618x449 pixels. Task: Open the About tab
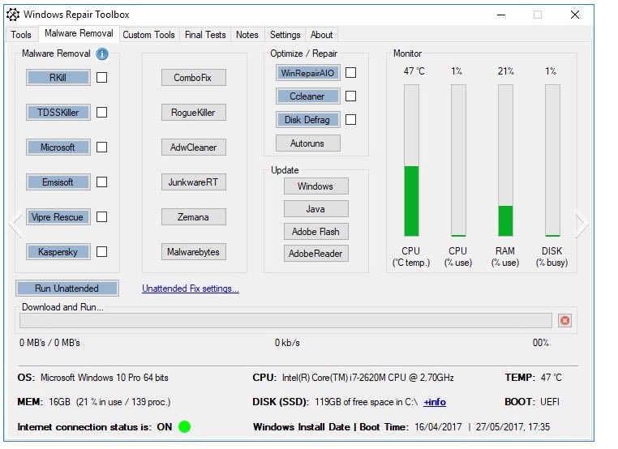[322, 35]
